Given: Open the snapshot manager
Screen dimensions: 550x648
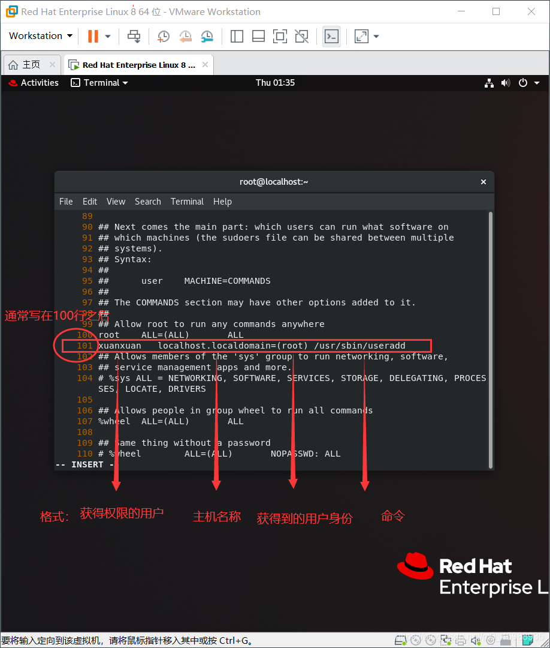Looking at the screenshot, I should 207,37.
